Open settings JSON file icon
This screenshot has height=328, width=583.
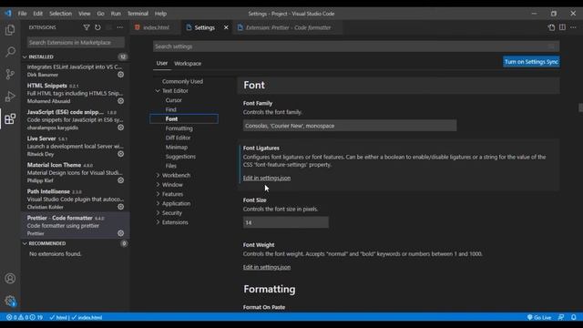(x=551, y=27)
